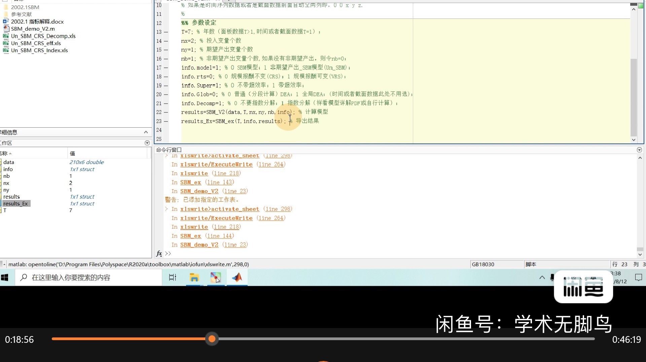Set a breakpoint on editor line 17
The height and width of the screenshot is (362, 646).
pos(166,68)
